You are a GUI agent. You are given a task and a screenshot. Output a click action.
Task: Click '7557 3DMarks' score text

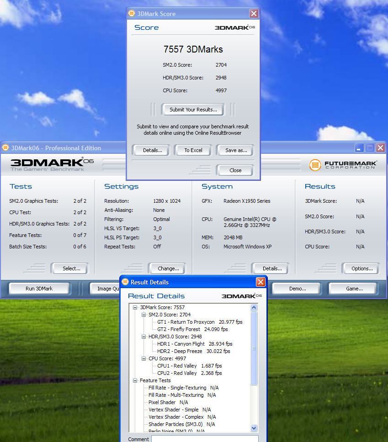tap(193, 49)
